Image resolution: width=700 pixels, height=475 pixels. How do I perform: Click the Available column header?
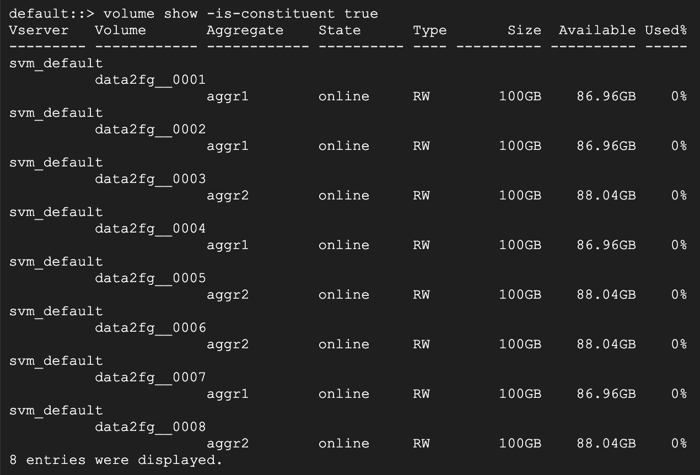(x=597, y=30)
